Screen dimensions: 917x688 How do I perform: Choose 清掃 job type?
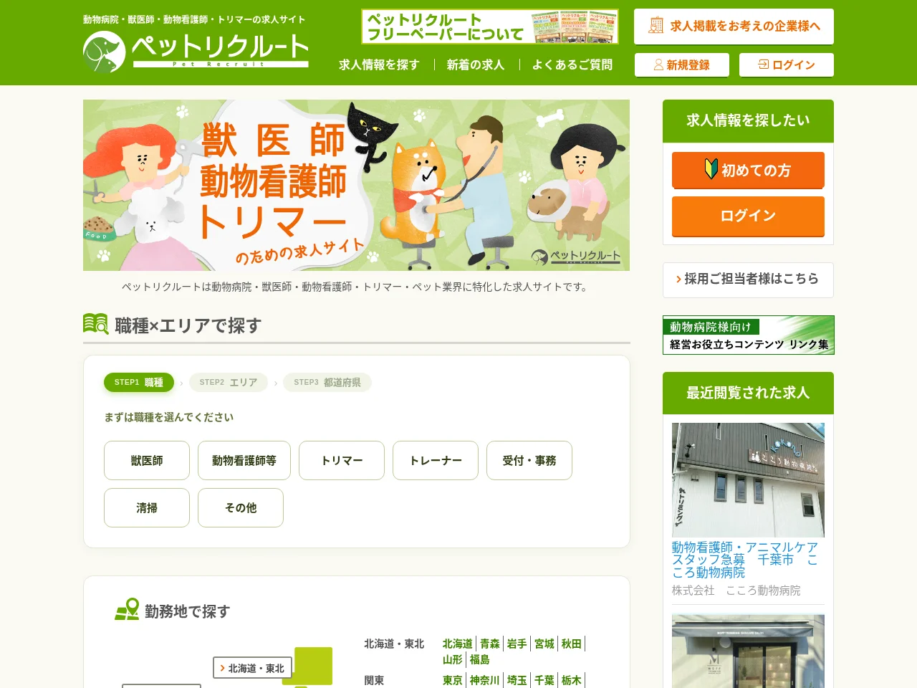(x=147, y=507)
